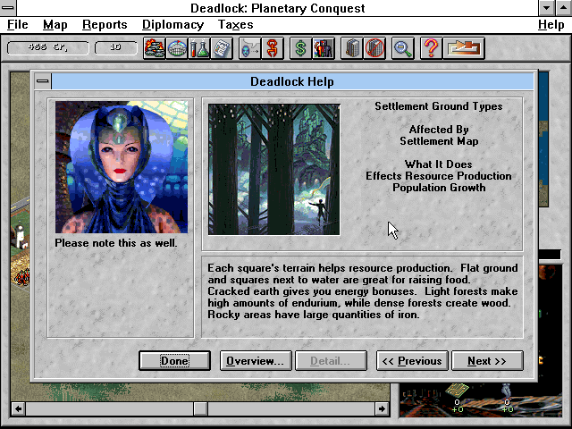Click the 'Please note this as well.' caption
The image size is (572, 429).
pyautogui.click(x=116, y=243)
